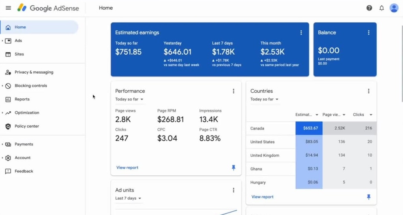Expand the Optimization submenu arrow
This screenshot has height=215, width=403.
click(2, 113)
